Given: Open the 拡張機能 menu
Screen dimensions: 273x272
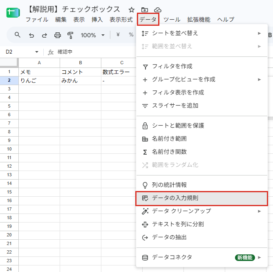Looking at the screenshot, I should (199, 20).
